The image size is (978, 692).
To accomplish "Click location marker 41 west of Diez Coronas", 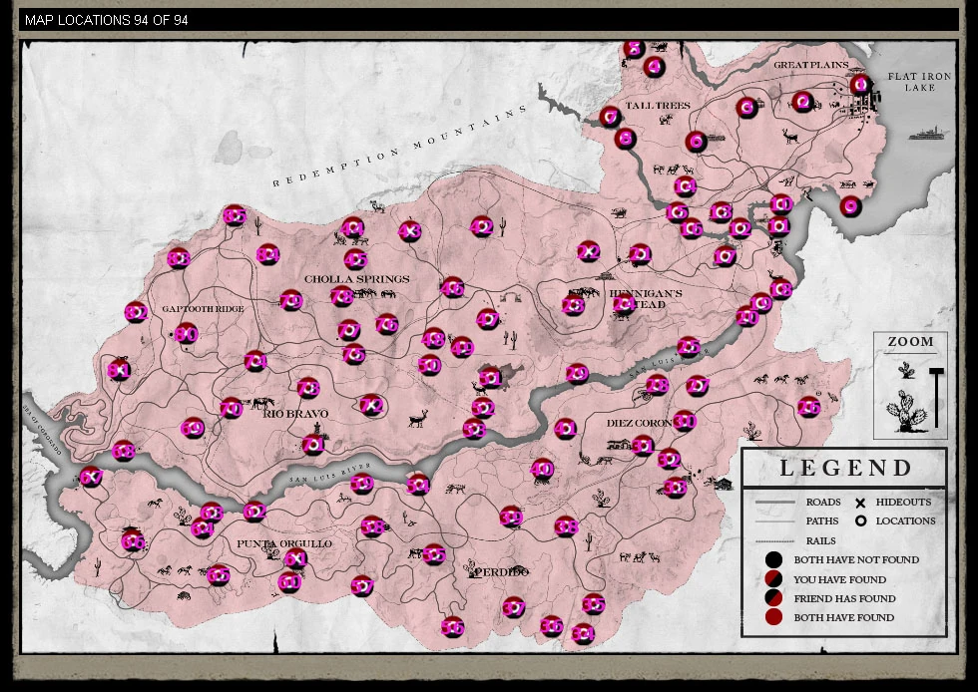I will pyautogui.click(x=566, y=429).
